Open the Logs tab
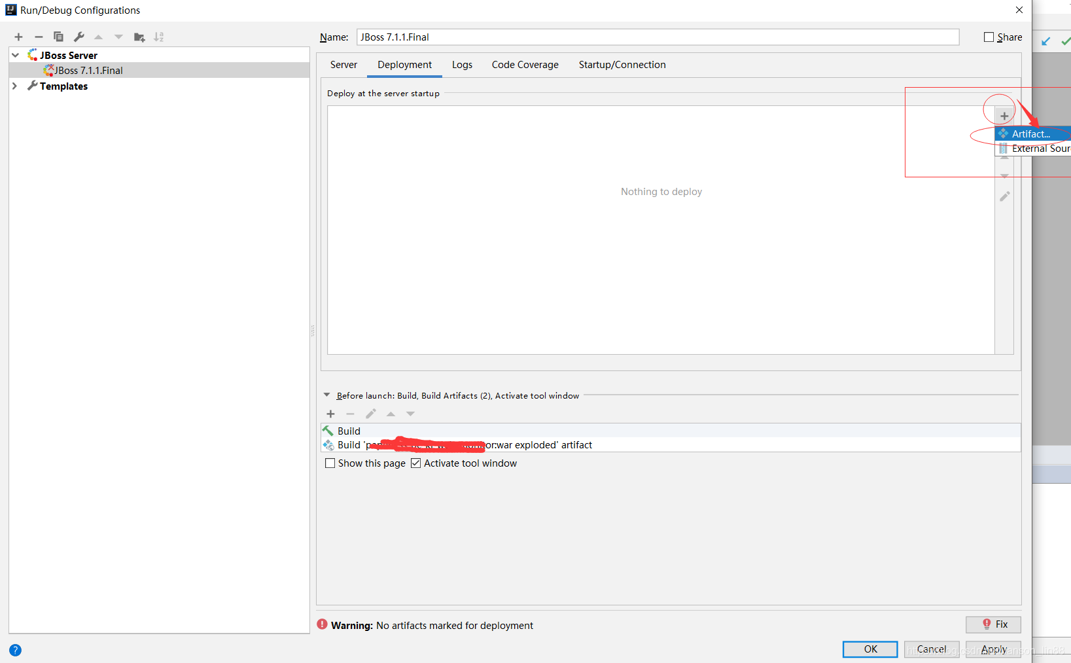The image size is (1071, 663). tap(462, 65)
